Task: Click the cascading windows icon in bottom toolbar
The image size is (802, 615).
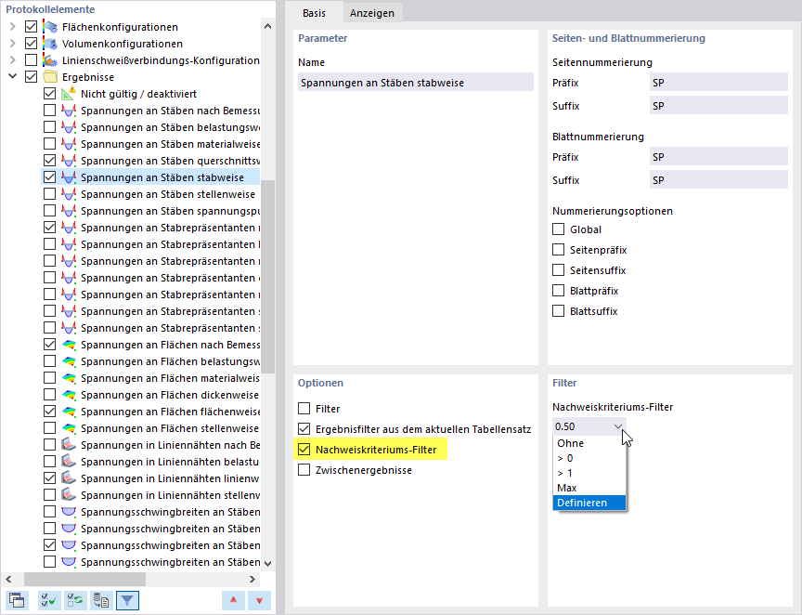Action: pyautogui.click(x=17, y=600)
